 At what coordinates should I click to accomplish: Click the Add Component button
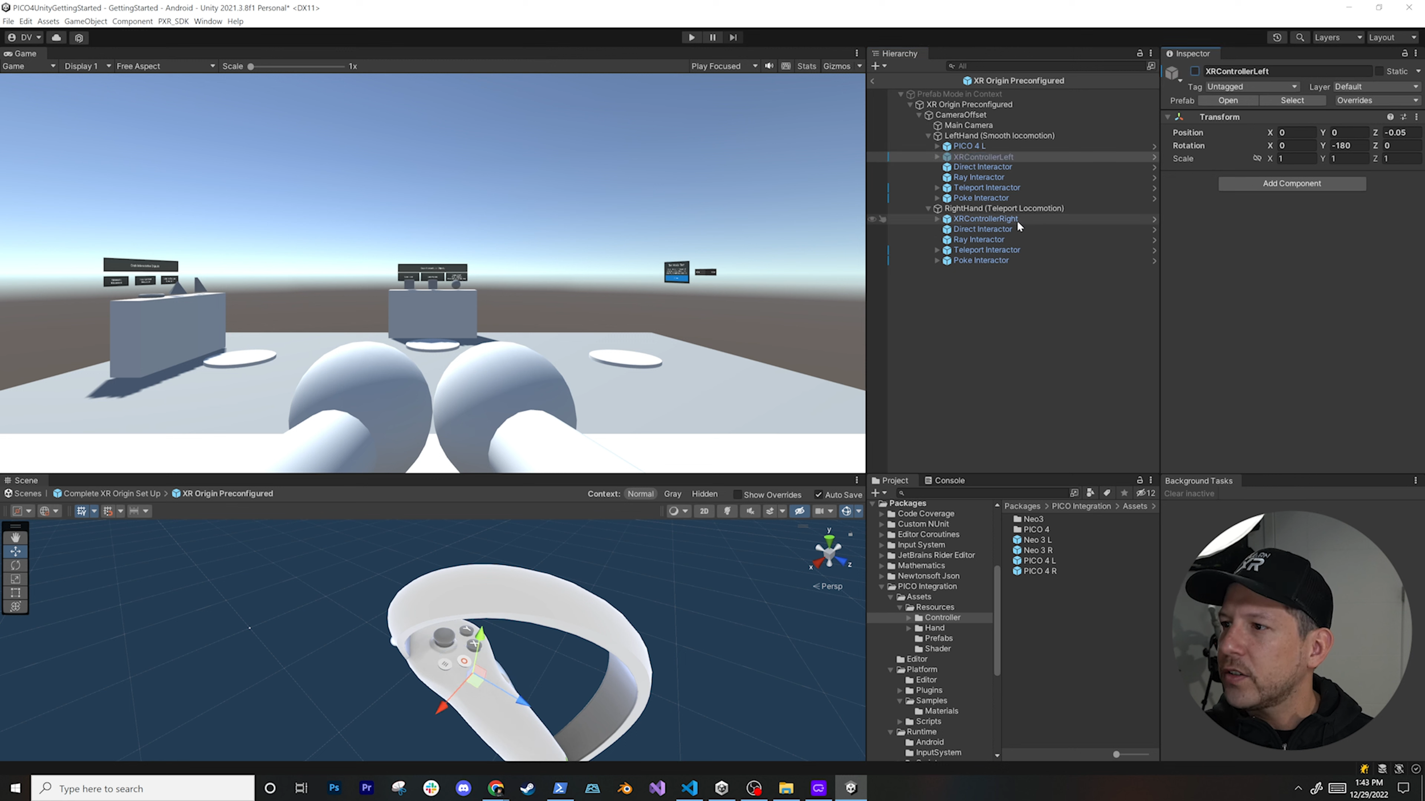point(1292,183)
